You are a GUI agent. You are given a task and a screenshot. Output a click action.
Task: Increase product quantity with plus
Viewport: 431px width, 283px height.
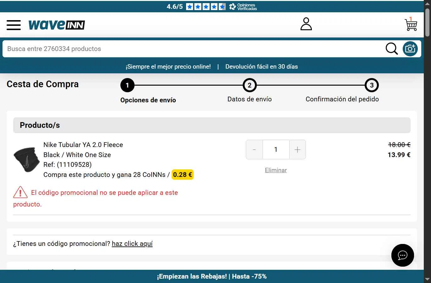point(297,150)
